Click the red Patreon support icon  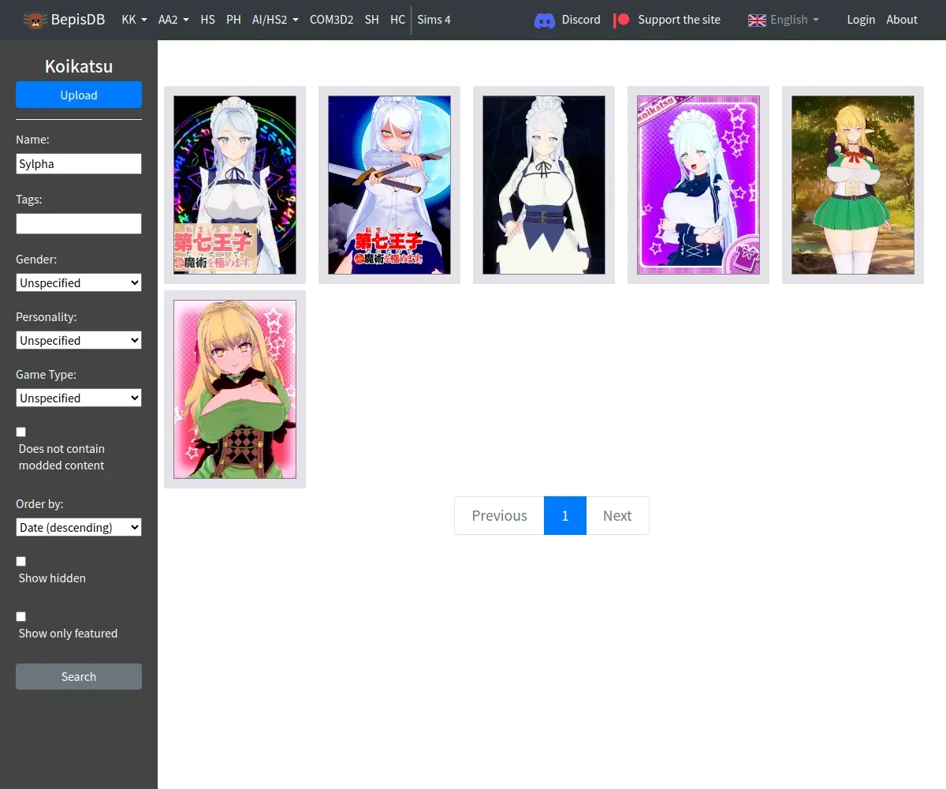point(622,20)
